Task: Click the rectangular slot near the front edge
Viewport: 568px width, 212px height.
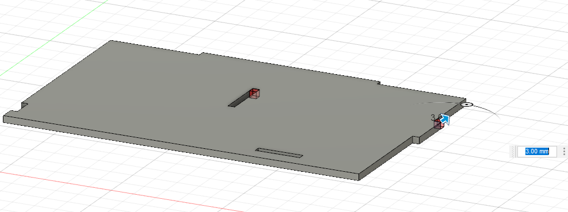Action: coord(279,153)
